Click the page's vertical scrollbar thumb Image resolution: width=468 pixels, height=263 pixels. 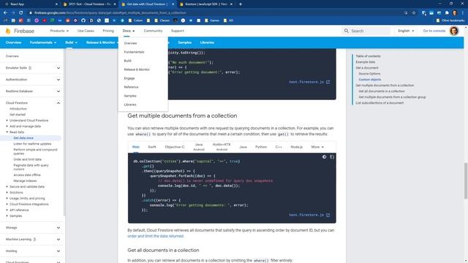click(465, 180)
